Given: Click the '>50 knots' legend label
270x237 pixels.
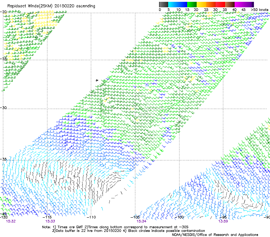Looking at the screenshot, I should coord(259,10).
